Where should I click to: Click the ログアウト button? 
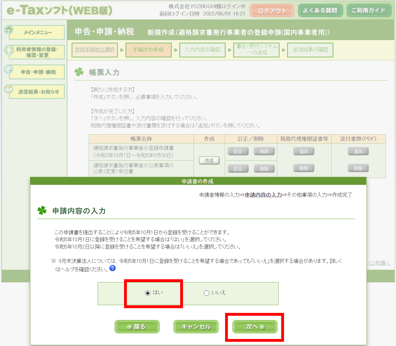[x=272, y=11]
